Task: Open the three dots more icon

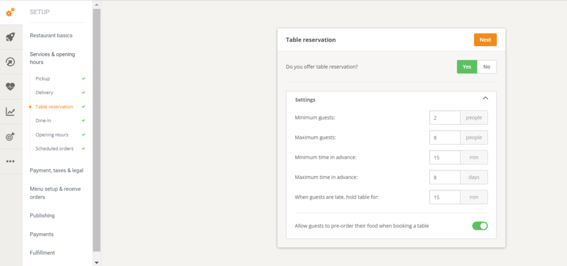Action: click(10, 162)
